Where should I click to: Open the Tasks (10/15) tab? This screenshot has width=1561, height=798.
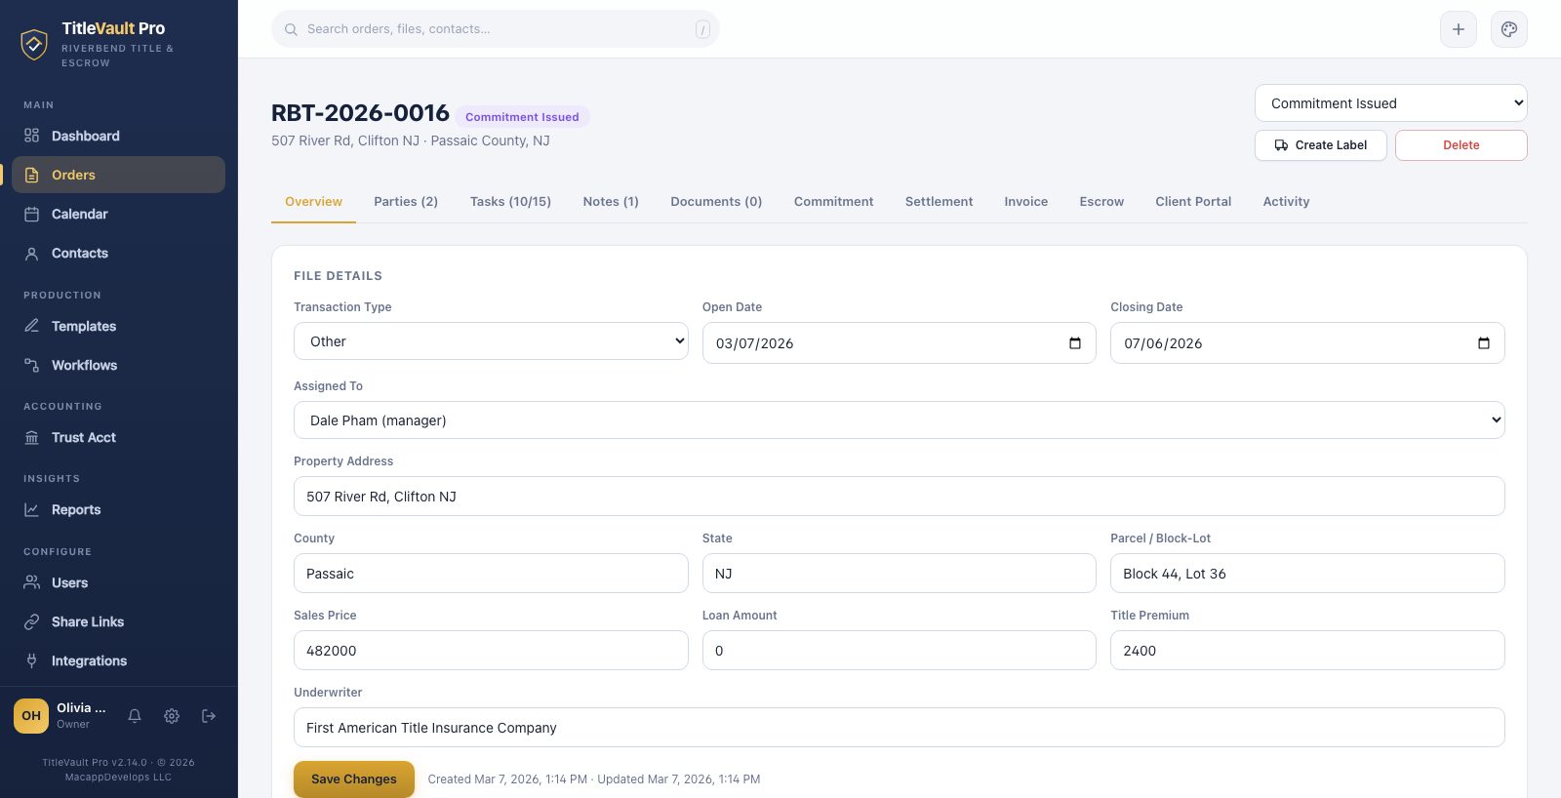[x=510, y=202]
